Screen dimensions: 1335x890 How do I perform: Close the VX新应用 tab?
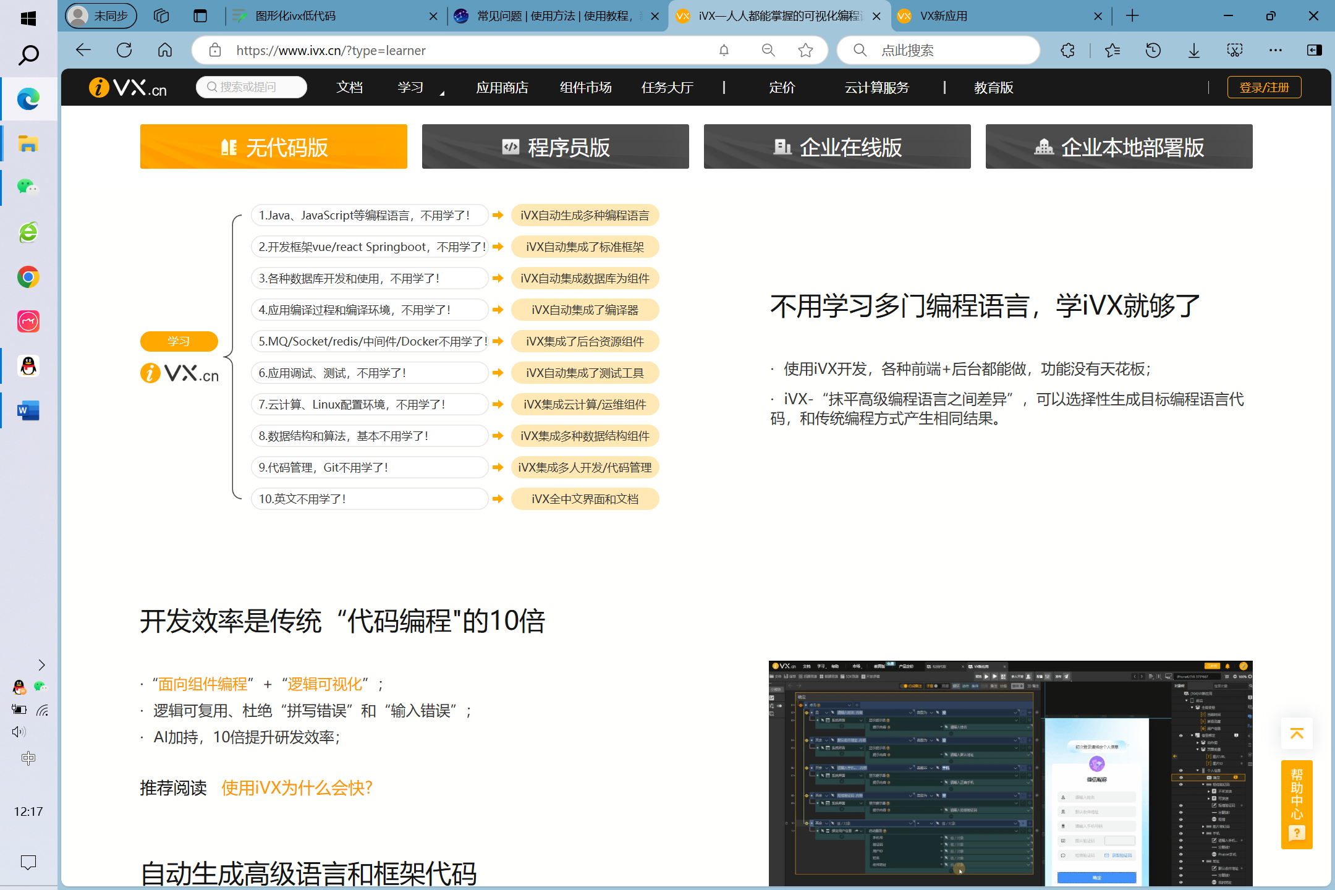[x=1098, y=16]
